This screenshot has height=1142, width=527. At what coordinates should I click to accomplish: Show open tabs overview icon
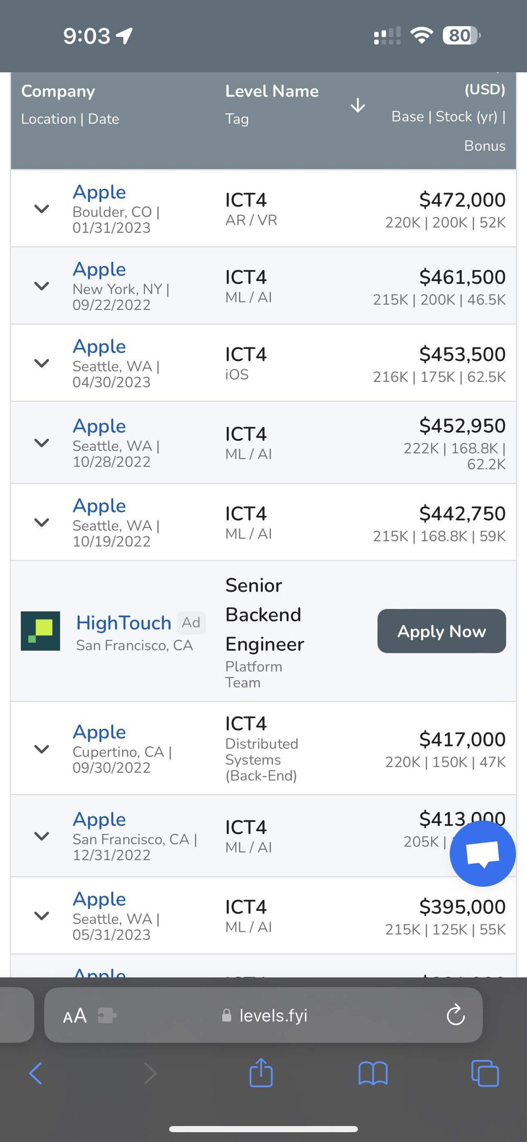485,1073
